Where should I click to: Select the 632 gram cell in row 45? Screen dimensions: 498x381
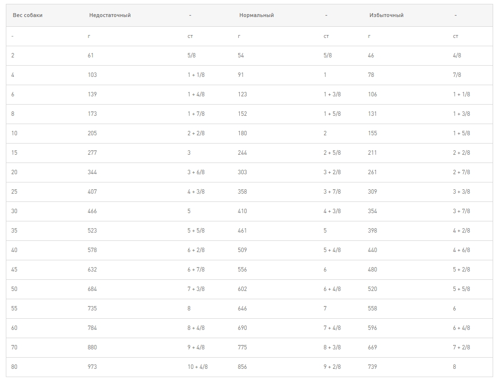tap(92, 270)
